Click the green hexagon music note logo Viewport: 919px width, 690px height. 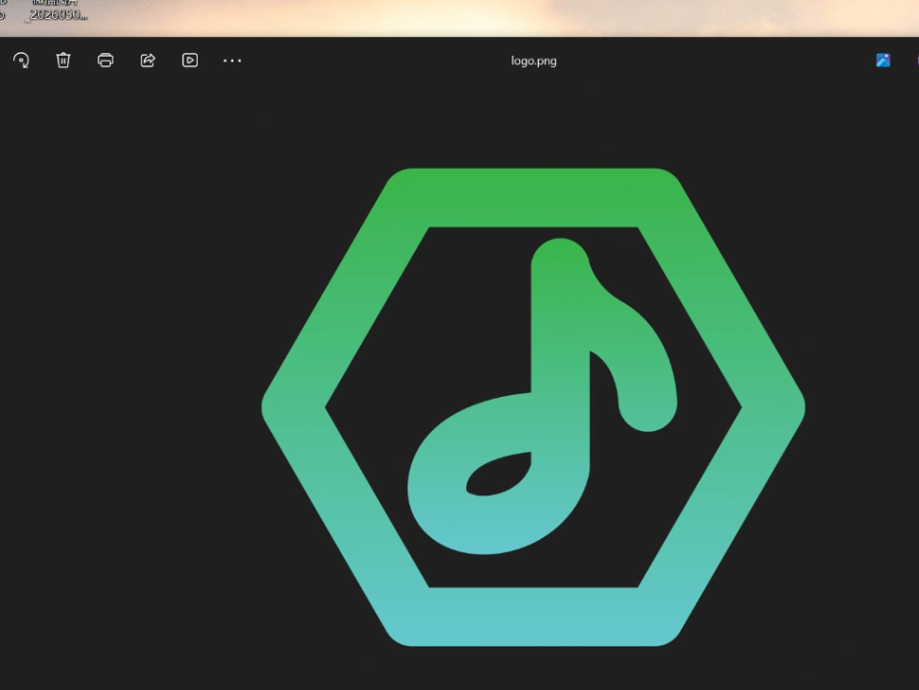click(x=533, y=407)
